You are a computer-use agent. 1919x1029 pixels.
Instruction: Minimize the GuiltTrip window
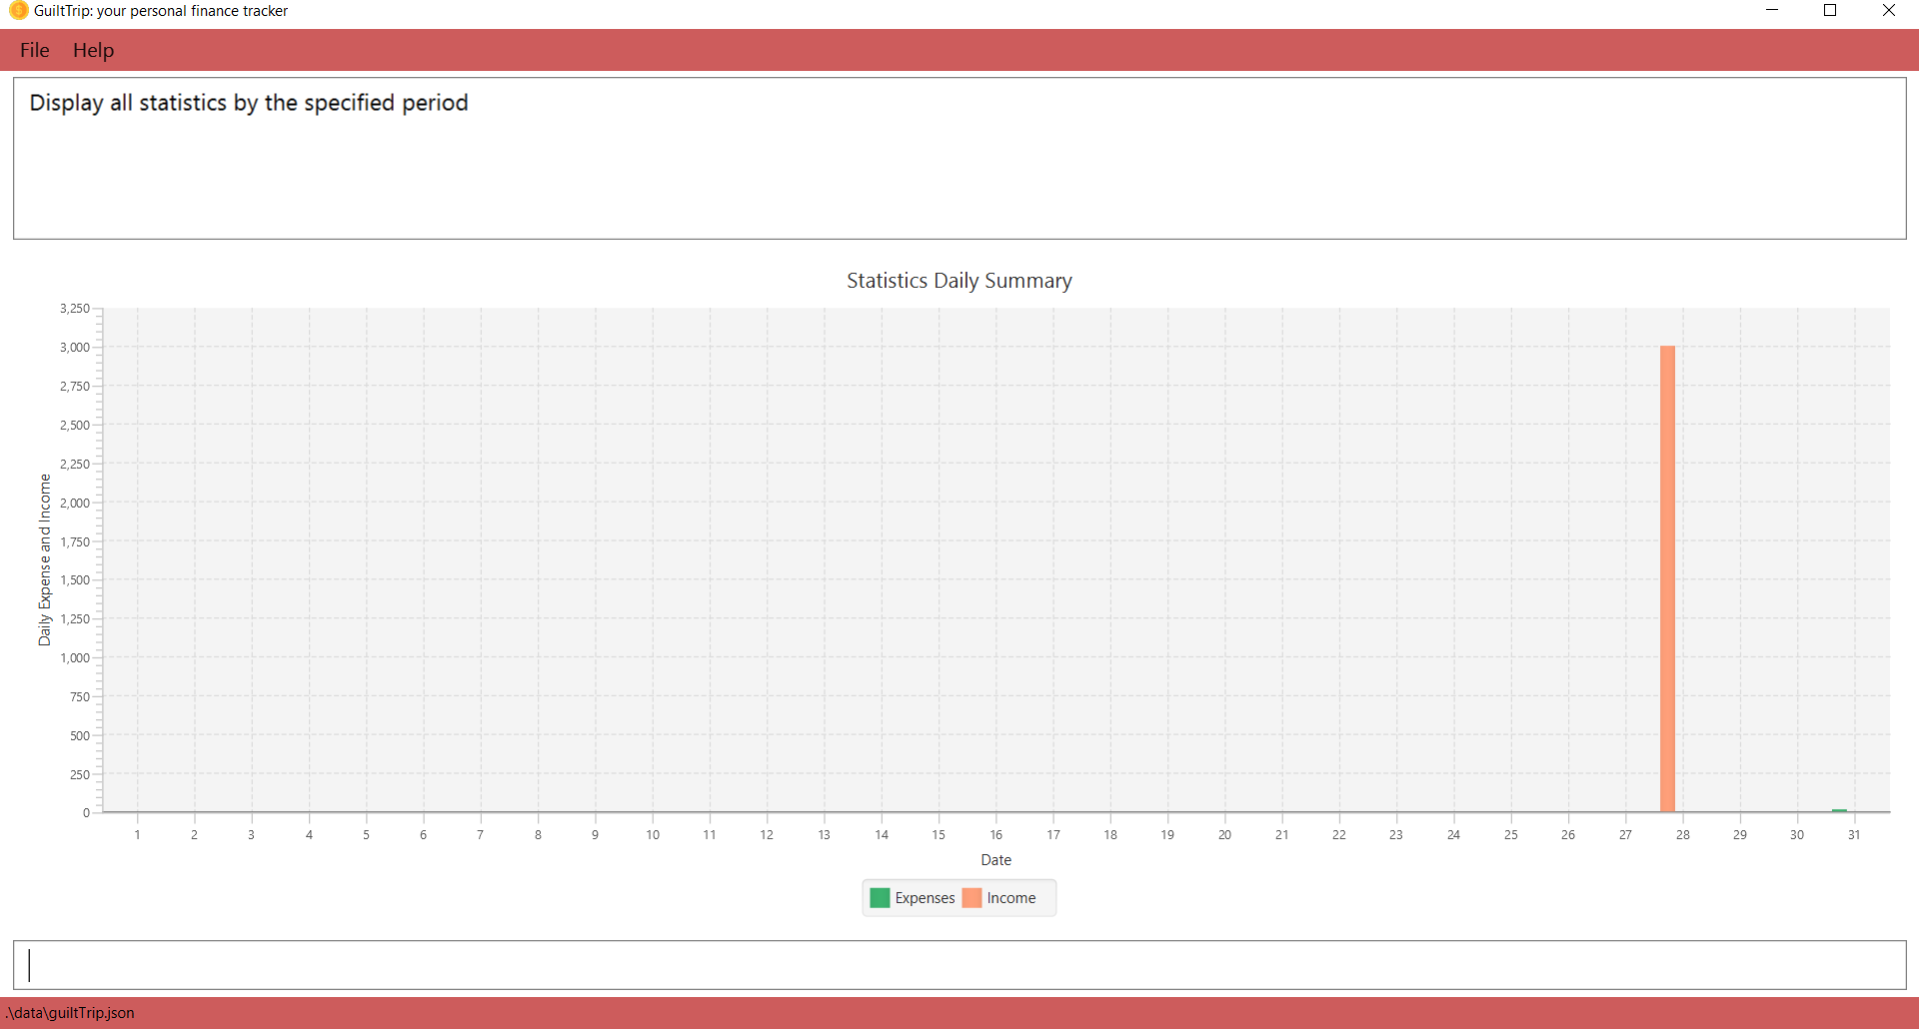point(1772,11)
